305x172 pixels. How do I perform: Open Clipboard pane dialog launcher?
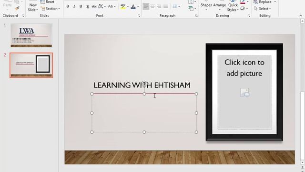[x=23, y=16]
